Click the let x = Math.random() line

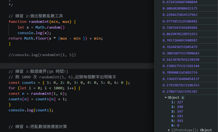click(41, 28)
